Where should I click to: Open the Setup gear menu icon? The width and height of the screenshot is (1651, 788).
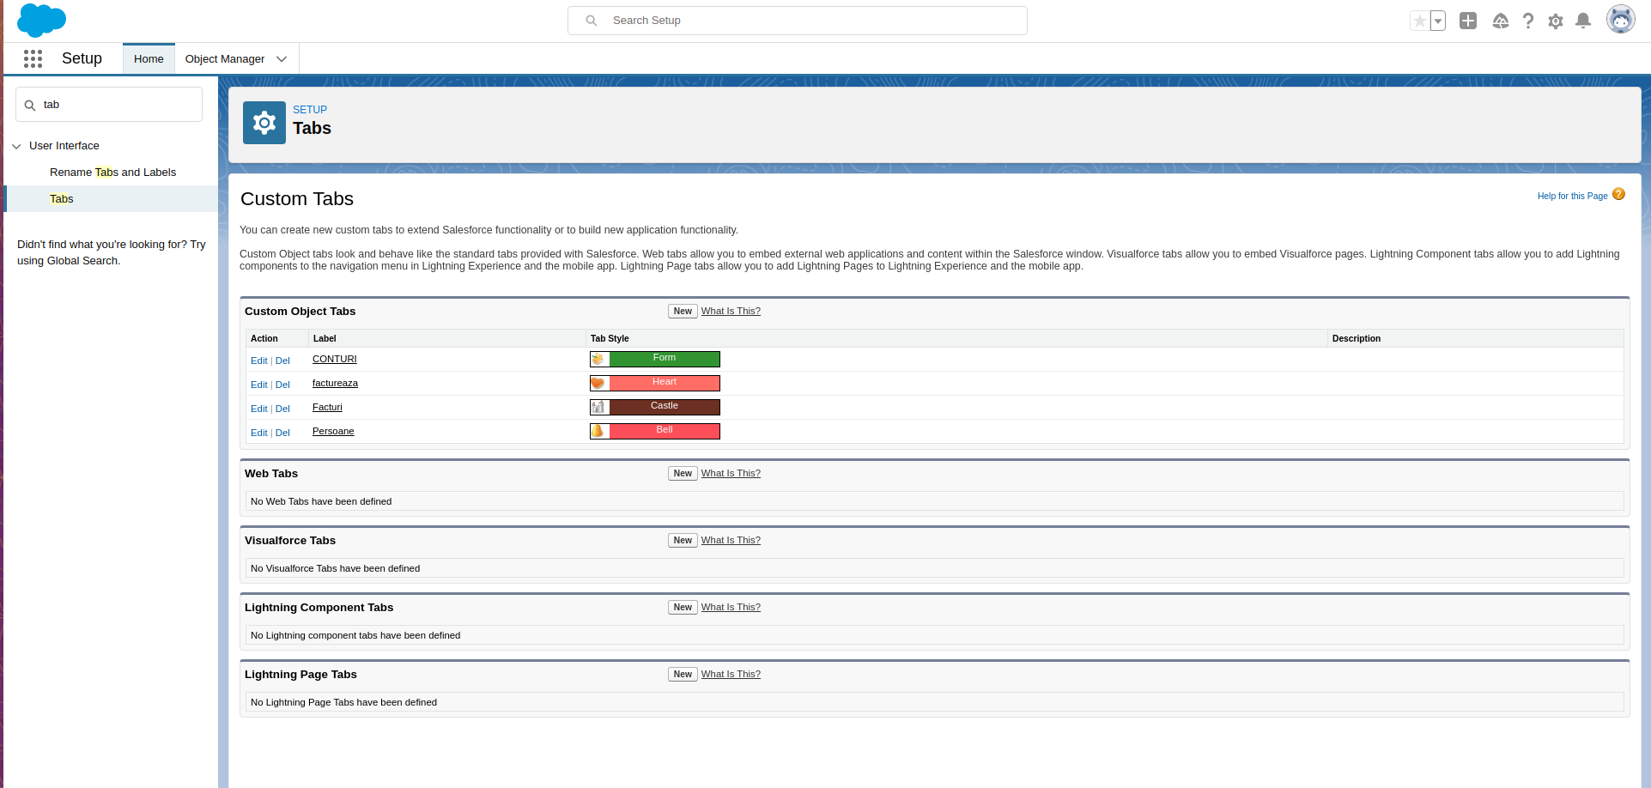(x=1556, y=21)
